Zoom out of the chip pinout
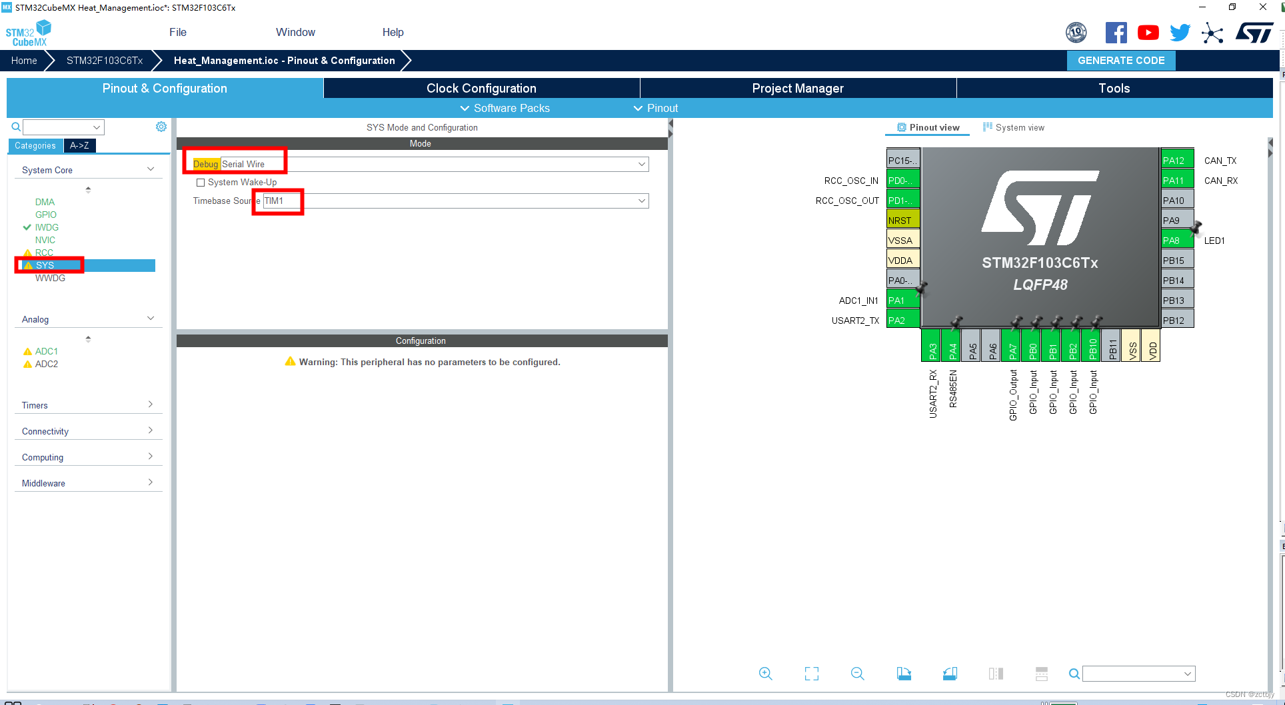Viewport: 1285px width, 705px height. pos(857,674)
